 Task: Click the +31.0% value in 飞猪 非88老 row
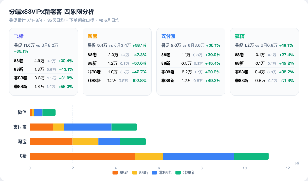66,78
